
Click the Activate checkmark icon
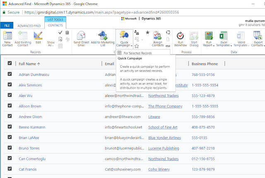click(60, 32)
